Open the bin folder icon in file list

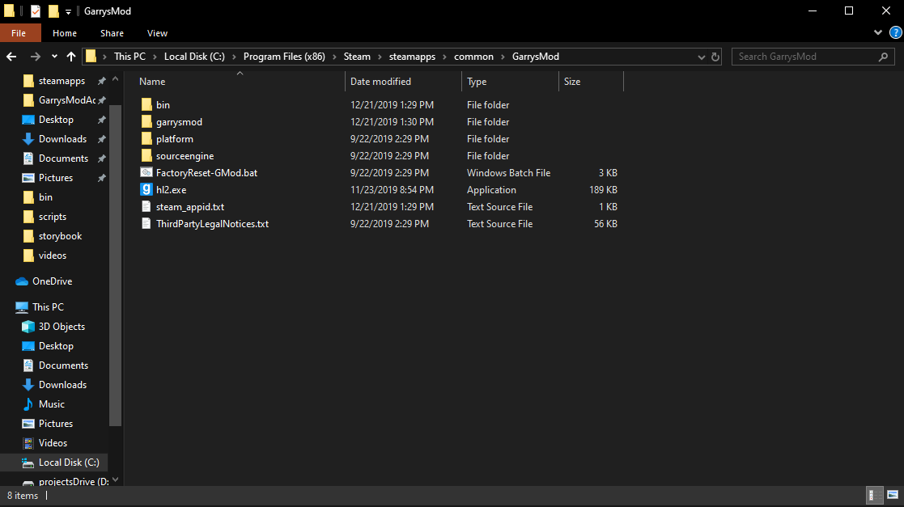146,105
